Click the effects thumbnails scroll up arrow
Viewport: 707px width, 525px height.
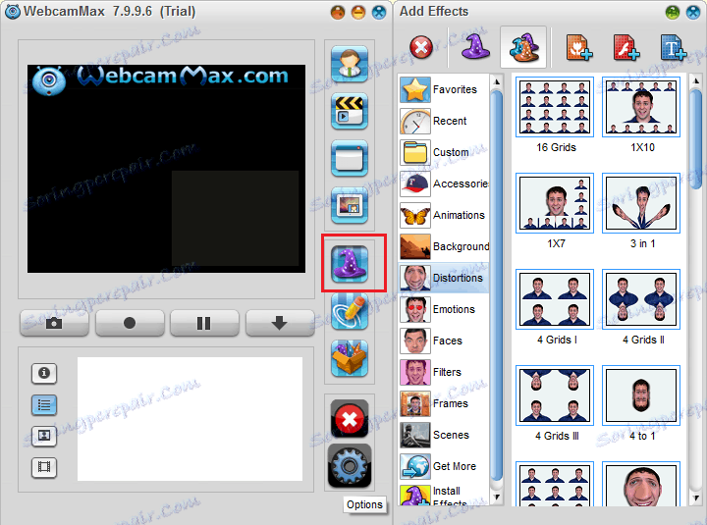pos(696,81)
